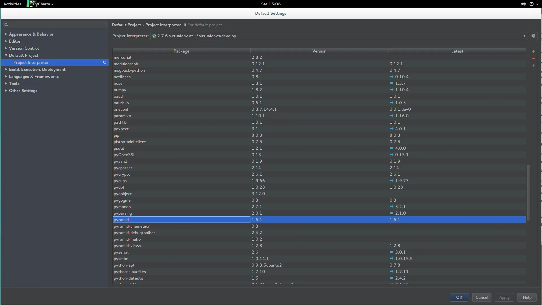
Task: Open the interpreter gear settings icon
Action: click(x=533, y=36)
